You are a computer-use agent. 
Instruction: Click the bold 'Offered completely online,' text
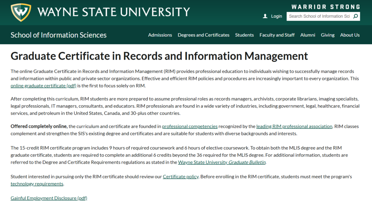point(39,126)
